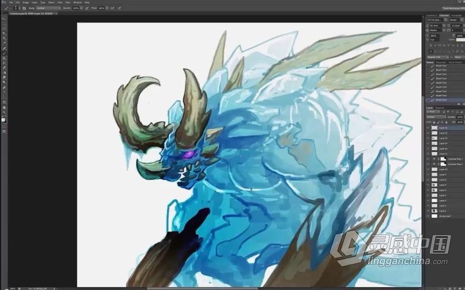Select the Brush tool in the toolbox
The image size is (465, 290).
pos(4,53)
